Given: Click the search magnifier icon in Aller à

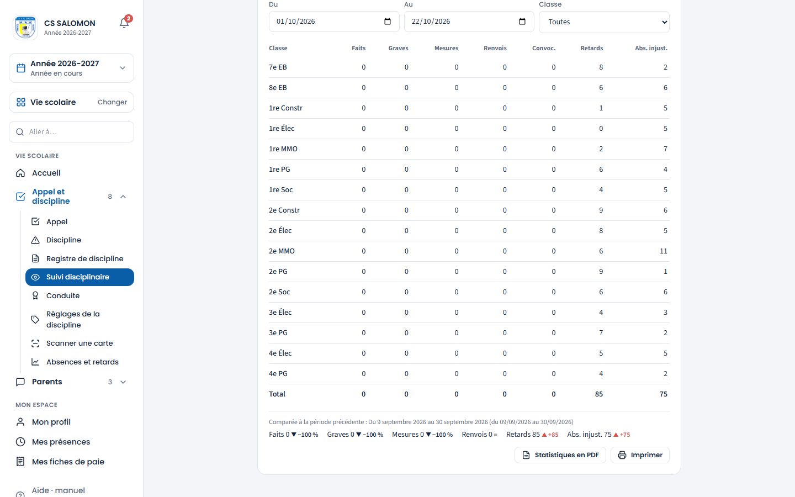Looking at the screenshot, I should (x=20, y=132).
